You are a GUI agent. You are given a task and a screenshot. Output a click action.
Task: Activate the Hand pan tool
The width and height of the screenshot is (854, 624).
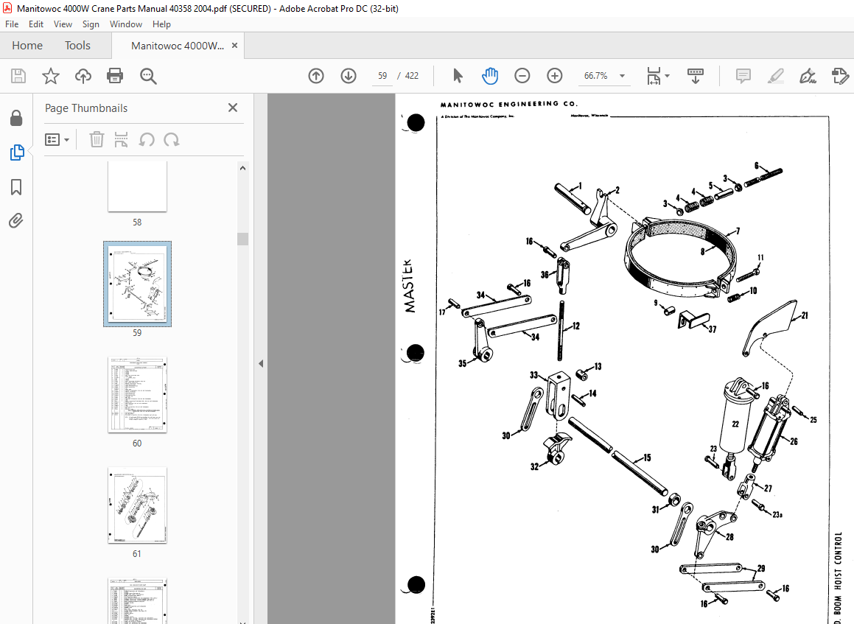point(490,76)
